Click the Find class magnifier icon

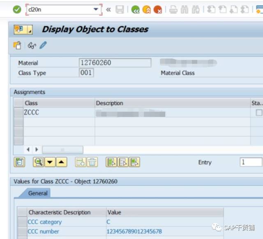(x=38, y=162)
